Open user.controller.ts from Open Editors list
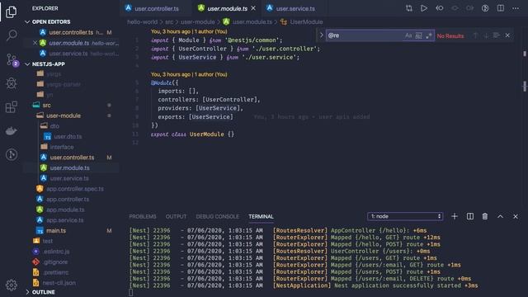This screenshot has height=297, width=528. tap(71, 32)
